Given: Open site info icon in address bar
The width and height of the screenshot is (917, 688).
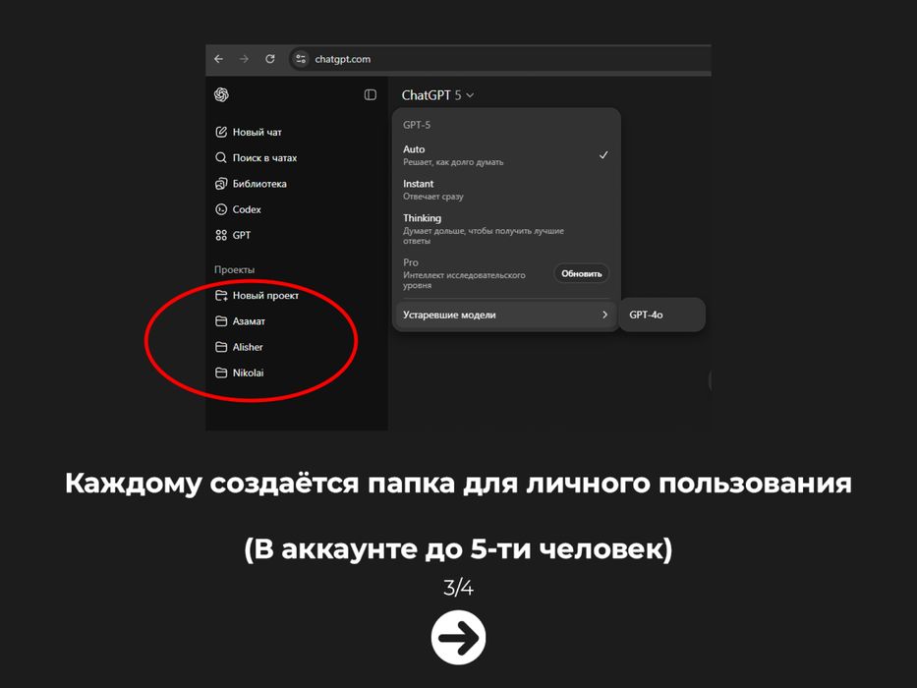Looking at the screenshot, I should [301, 59].
